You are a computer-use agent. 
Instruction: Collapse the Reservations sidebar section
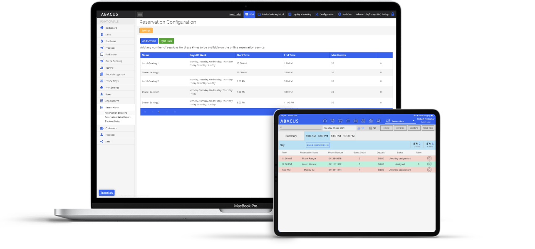112,107
